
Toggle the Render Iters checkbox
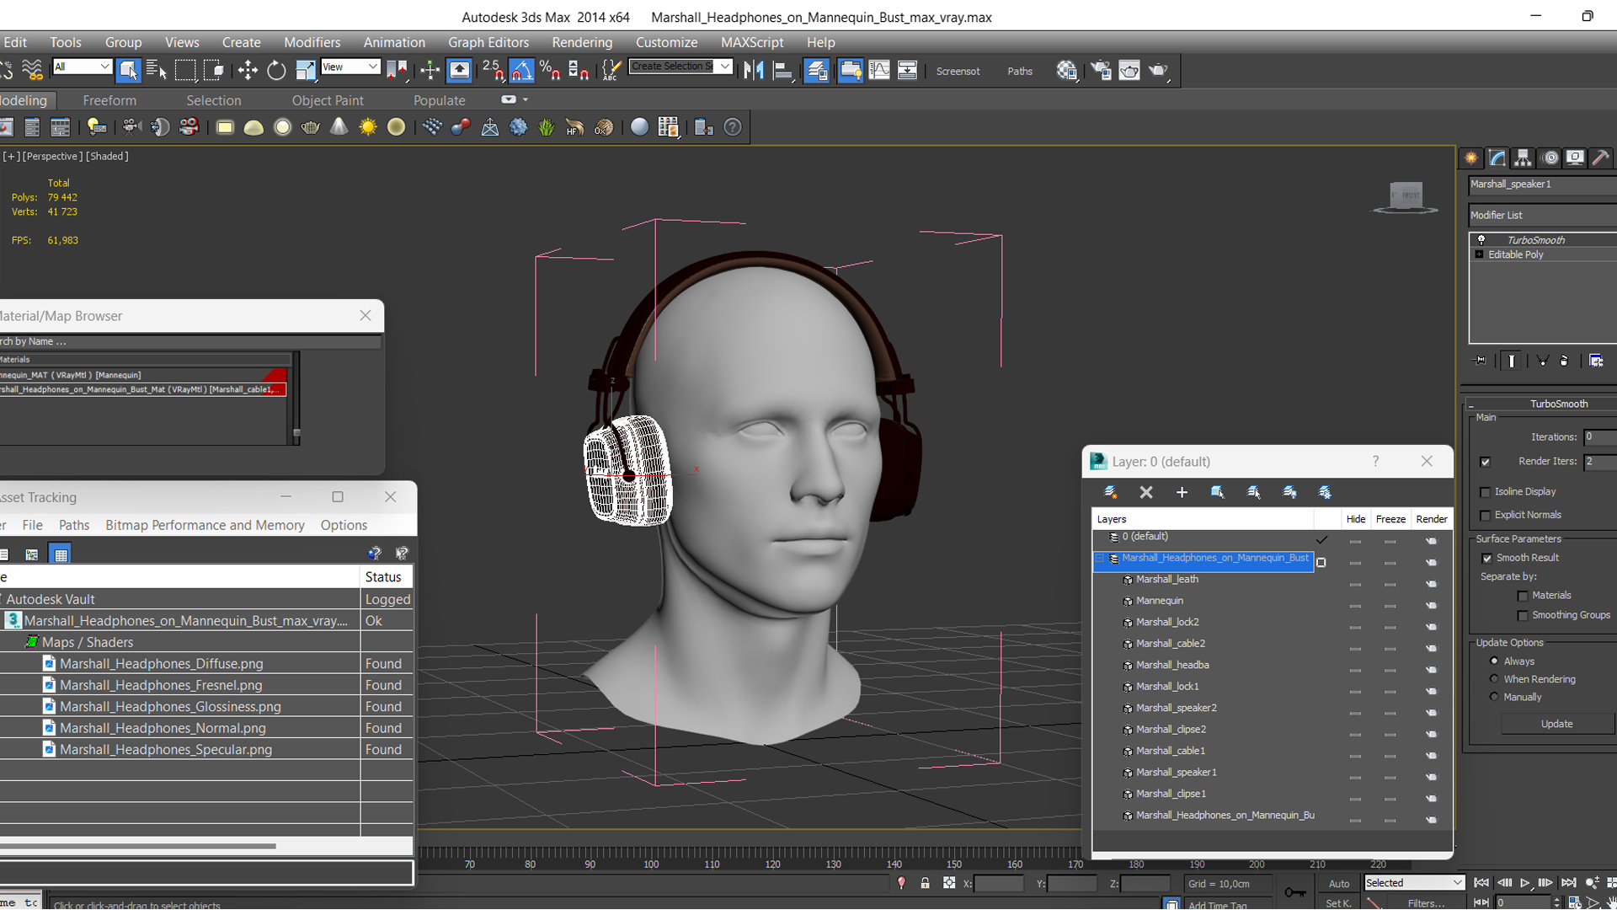[1486, 462]
